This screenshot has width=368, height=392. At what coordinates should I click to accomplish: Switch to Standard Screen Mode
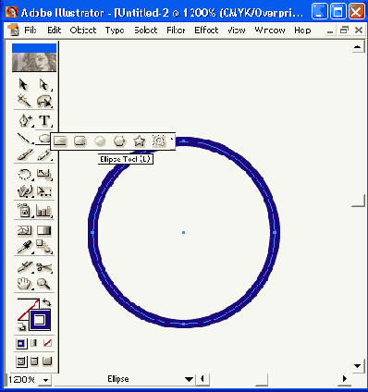click(21, 361)
